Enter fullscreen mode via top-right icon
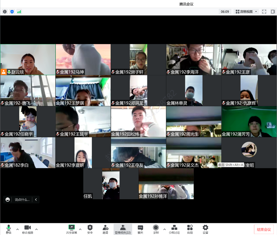The image size is (277, 235). coord(264,12)
